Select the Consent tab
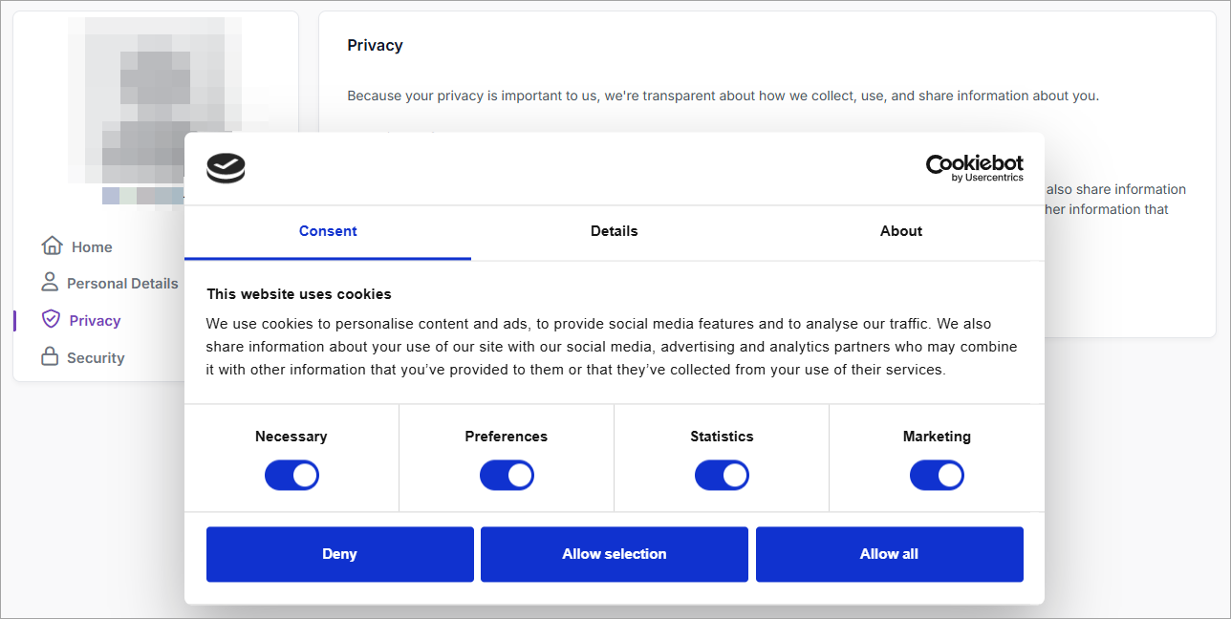The height and width of the screenshot is (619, 1231). [328, 231]
